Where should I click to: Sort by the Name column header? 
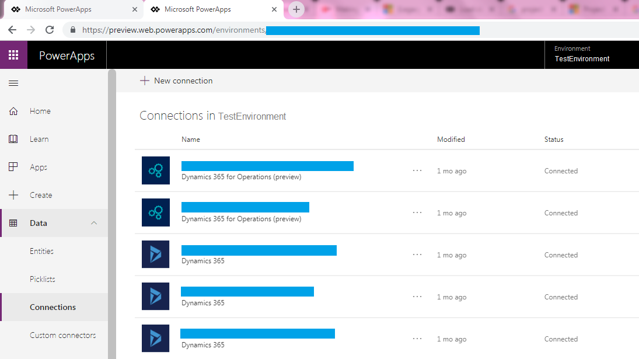pyautogui.click(x=191, y=140)
